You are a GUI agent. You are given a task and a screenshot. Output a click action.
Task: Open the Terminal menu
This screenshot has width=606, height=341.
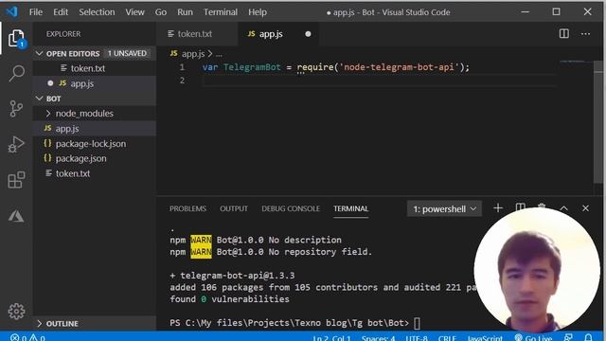tap(221, 12)
